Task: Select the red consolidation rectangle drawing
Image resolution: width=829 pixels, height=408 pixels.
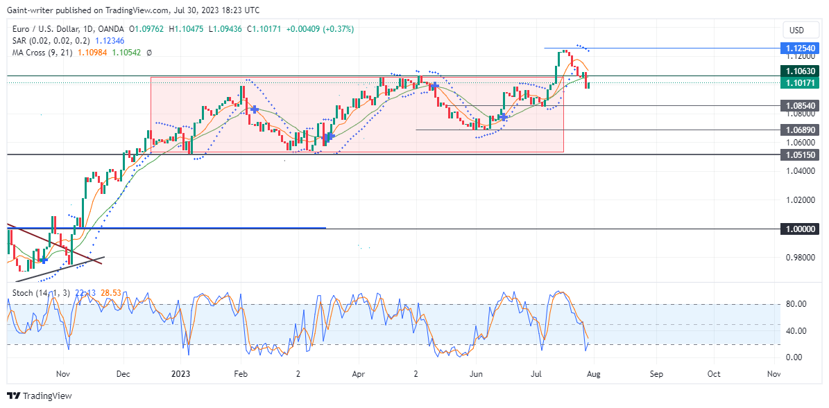Action: pos(357,115)
